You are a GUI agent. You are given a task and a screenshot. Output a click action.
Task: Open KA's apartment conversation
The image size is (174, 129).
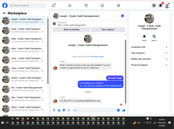click(24, 89)
